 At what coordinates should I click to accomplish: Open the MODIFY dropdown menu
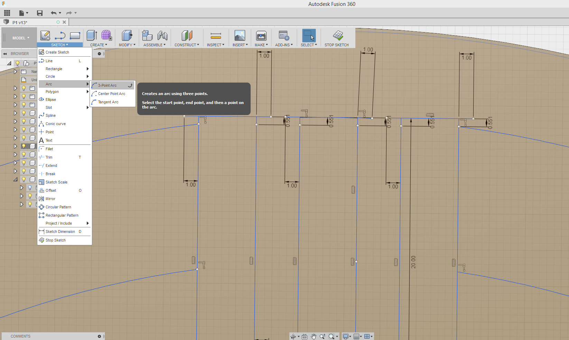point(127,45)
